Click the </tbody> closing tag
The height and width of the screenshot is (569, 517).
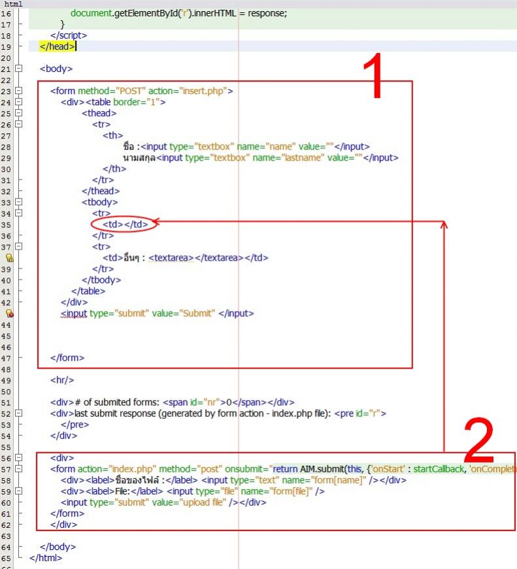101,280
